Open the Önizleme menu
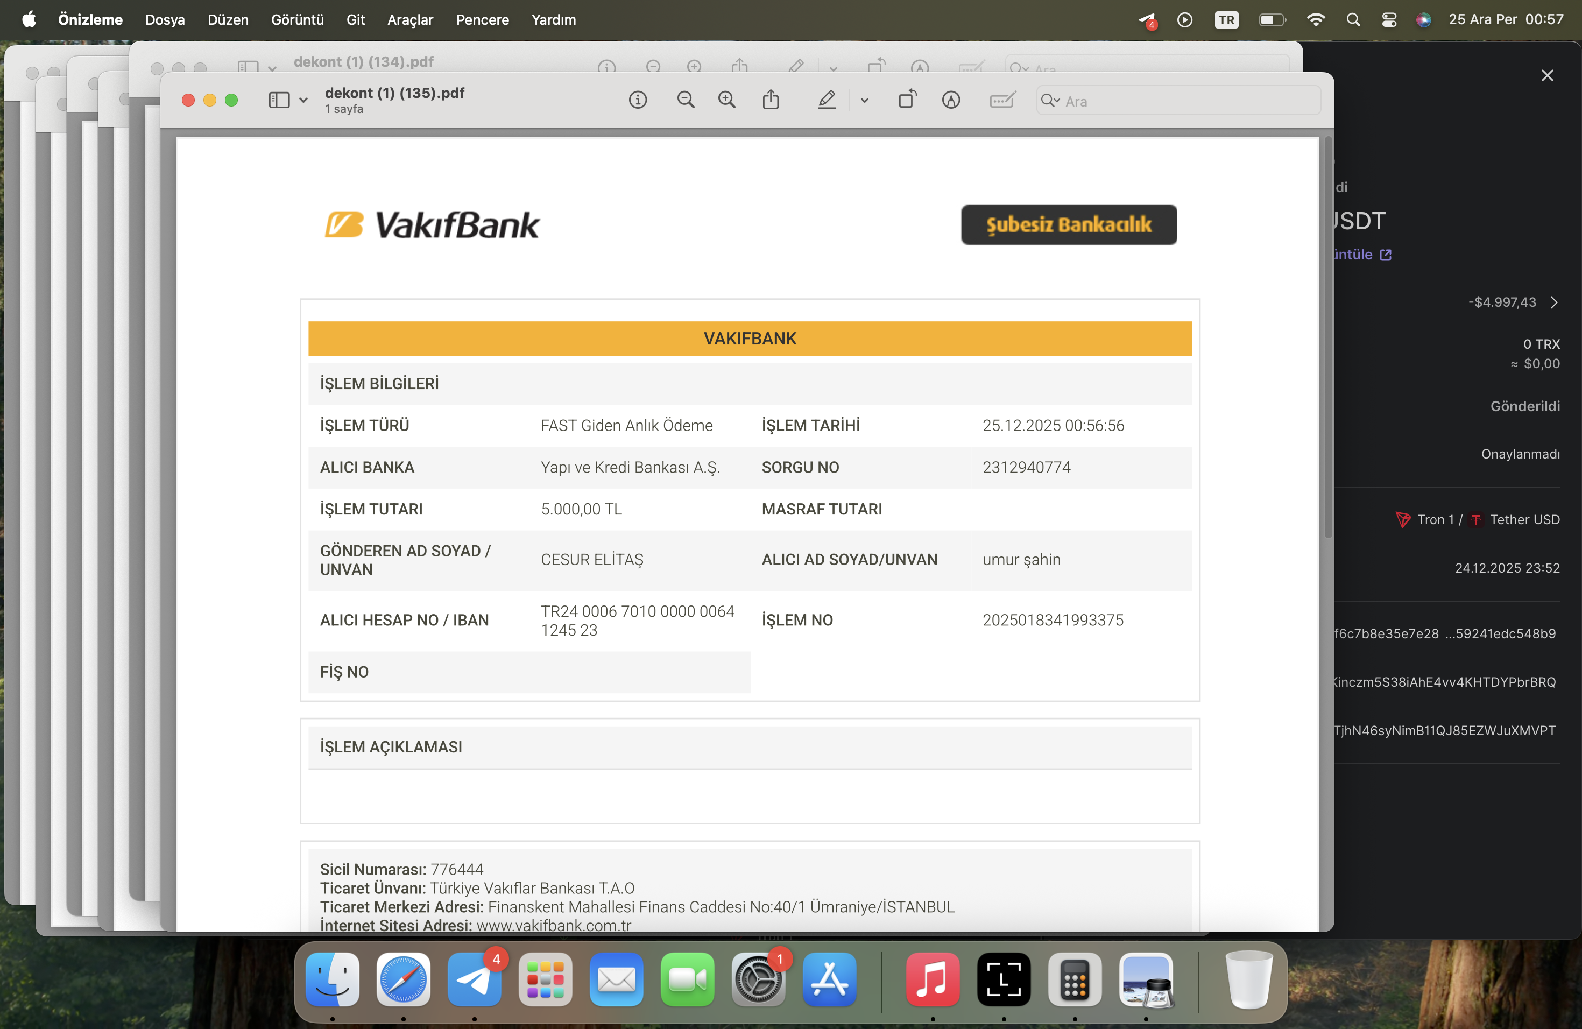The height and width of the screenshot is (1029, 1582). [x=90, y=19]
